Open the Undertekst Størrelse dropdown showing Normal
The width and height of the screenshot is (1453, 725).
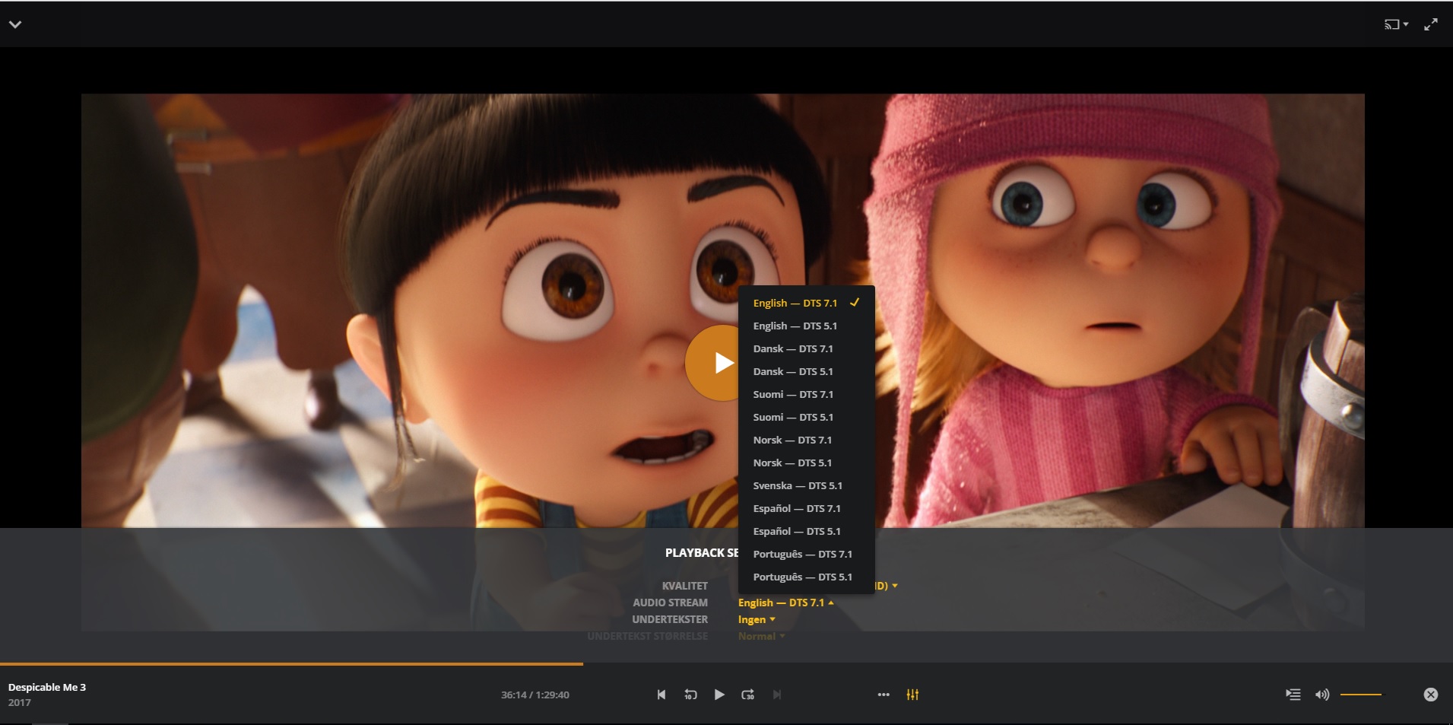click(x=761, y=636)
